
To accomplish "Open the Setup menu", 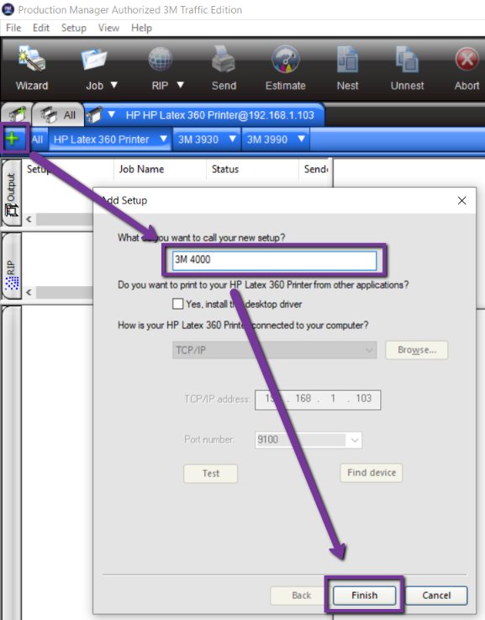I will (73, 28).
